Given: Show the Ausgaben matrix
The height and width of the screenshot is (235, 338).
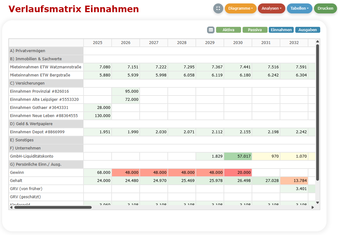Looking at the screenshot, I should click(307, 30).
